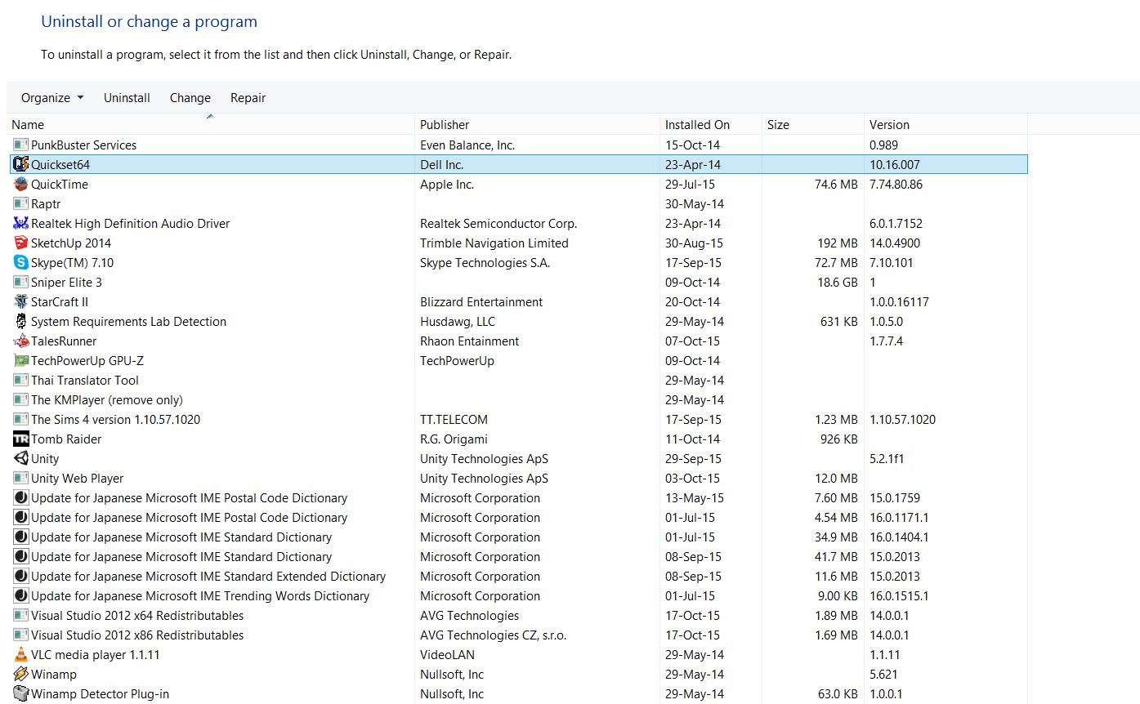Sort by the Publisher column header
This screenshot has height=704, width=1140.
pos(538,125)
